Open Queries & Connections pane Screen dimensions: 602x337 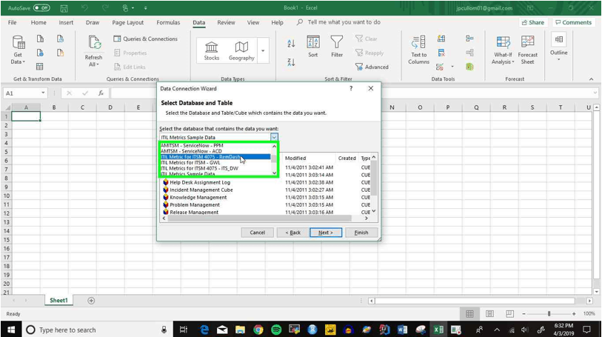[x=146, y=39]
